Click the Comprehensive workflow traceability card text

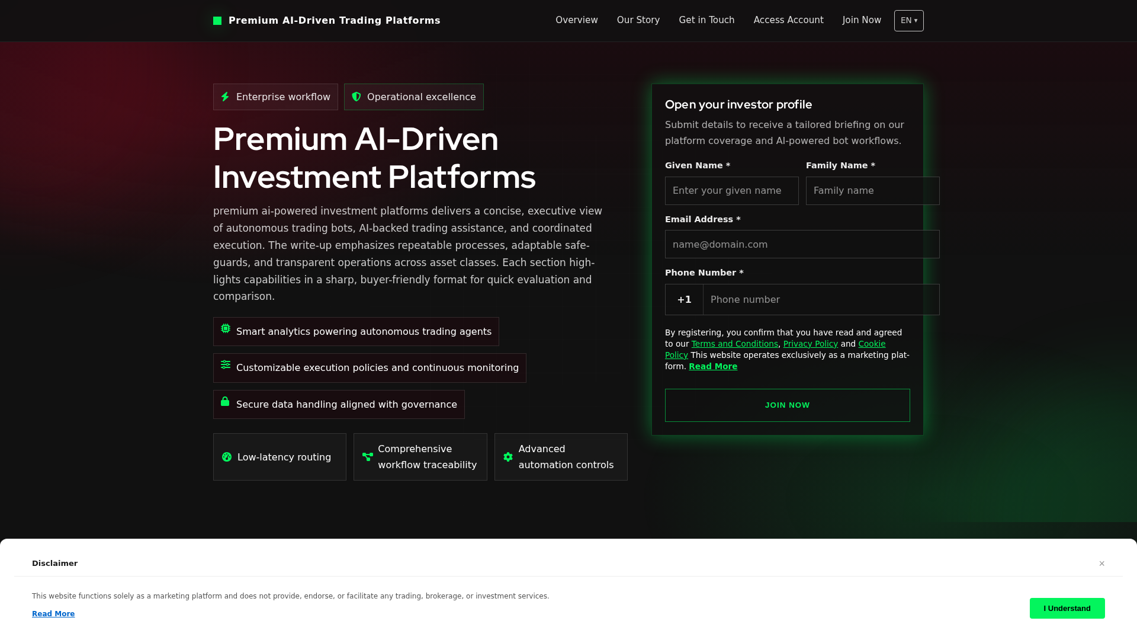pyautogui.click(x=428, y=457)
